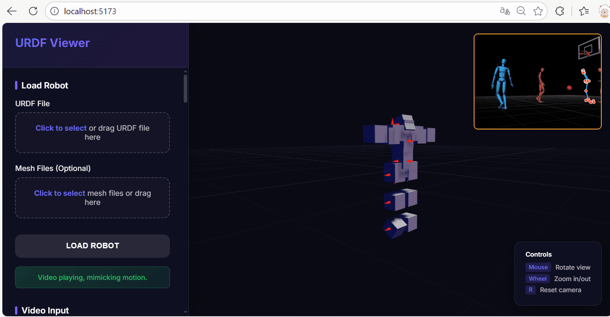Click the Zoom in/out text
Screen dimensions: 610x317
pyautogui.click(x=572, y=279)
